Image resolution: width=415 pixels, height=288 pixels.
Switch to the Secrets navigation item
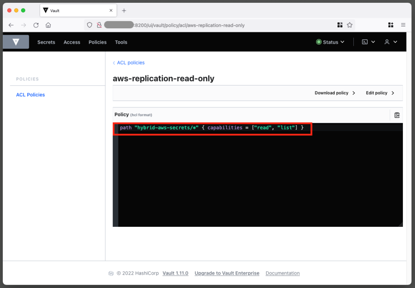(x=46, y=42)
